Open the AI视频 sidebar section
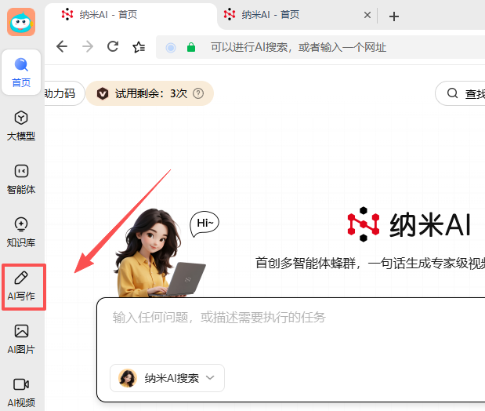 coord(21,391)
